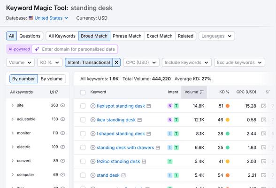Image resolution: width=276 pixels, height=188 pixels.
Task: View SERP features icon in flexispot row
Action: click(264, 106)
